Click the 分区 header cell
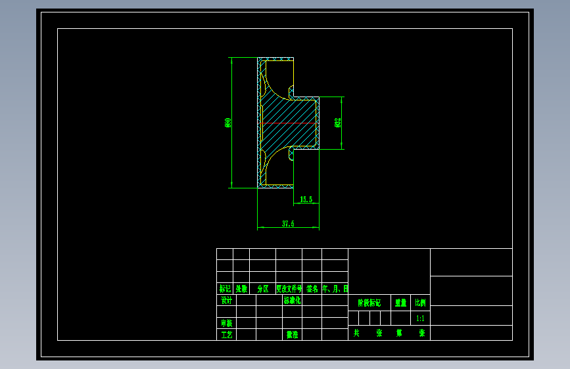Screen dimensions: 570x369 [263, 289]
